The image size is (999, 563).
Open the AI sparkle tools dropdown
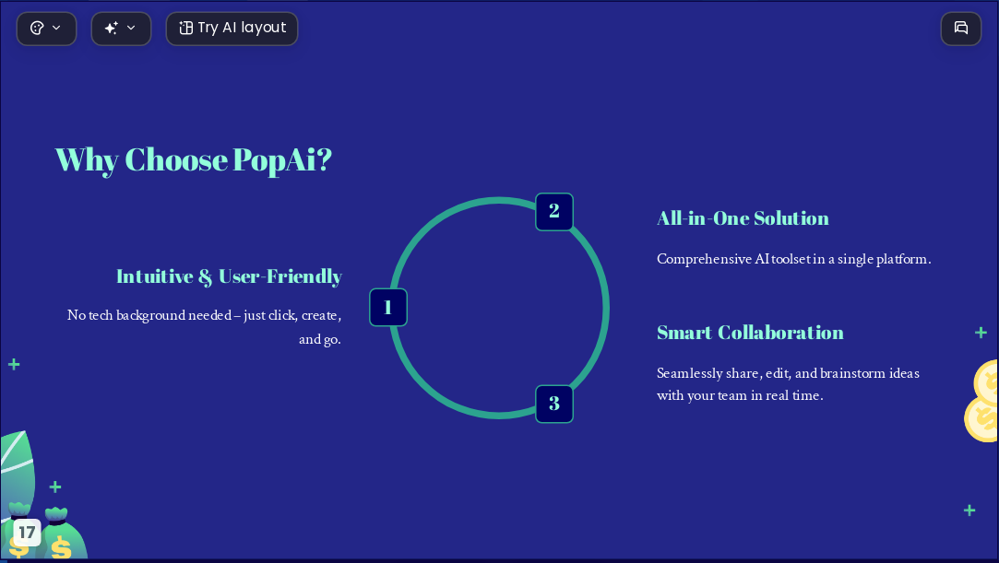point(121,29)
